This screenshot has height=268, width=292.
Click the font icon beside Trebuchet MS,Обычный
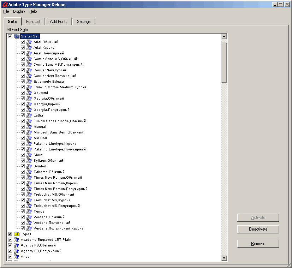(x=29, y=195)
